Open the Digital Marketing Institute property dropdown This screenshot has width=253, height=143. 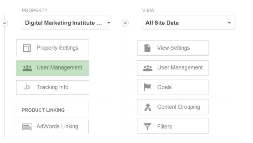(66, 23)
